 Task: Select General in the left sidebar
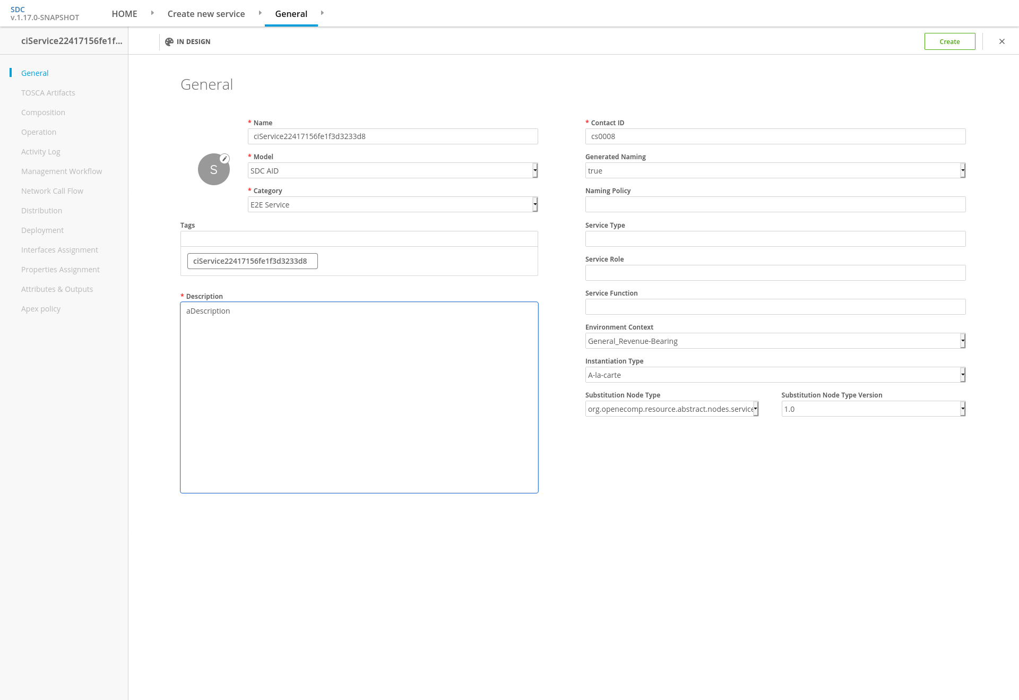pyautogui.click(x=34, y=73)
